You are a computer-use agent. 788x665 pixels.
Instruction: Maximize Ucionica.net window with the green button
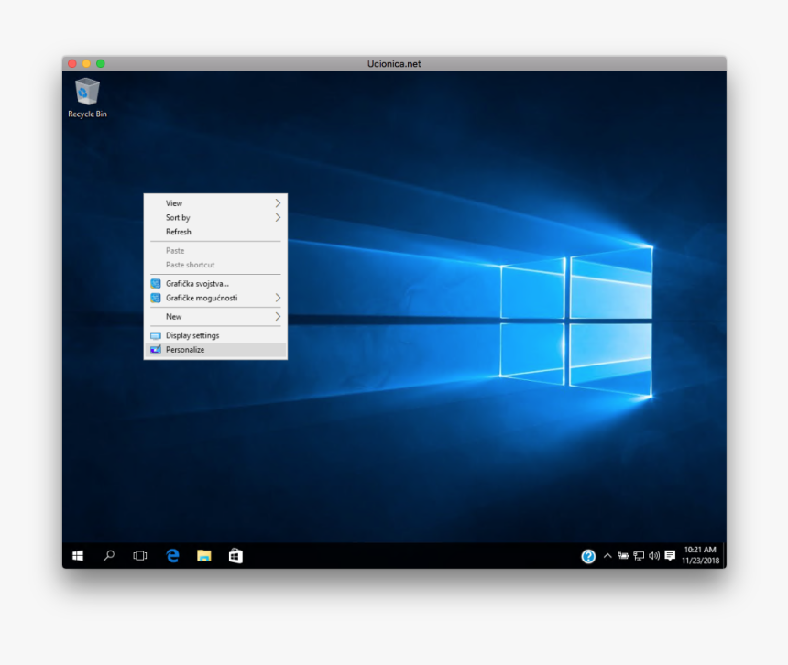click(101, 63)
